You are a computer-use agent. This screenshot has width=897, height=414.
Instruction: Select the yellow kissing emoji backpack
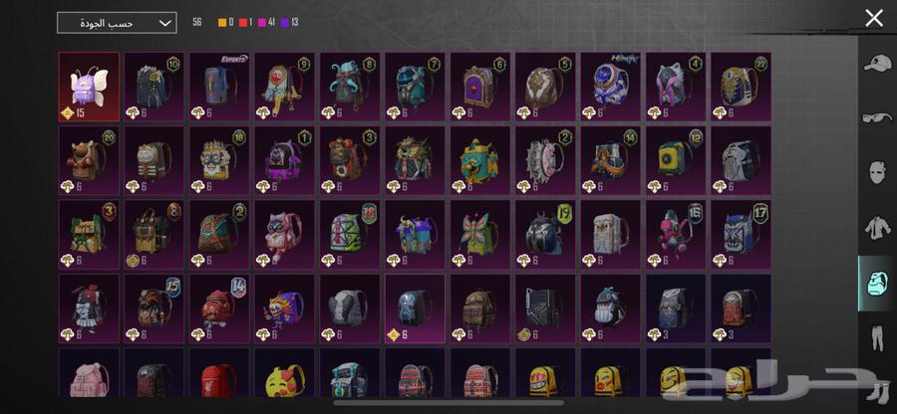pyautogui.click(x=284, y=372)
